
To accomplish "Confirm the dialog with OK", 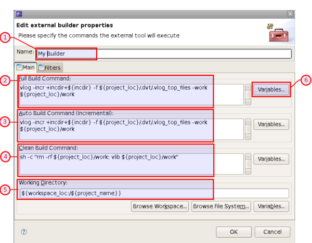I will coord(233,232).
